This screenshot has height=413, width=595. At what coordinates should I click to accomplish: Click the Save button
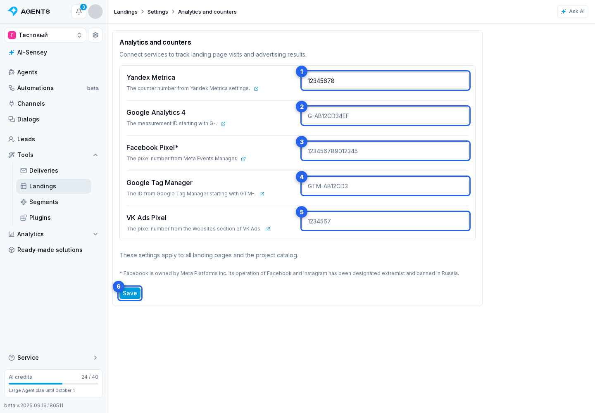pyautogui.click(x=130, y=293)
